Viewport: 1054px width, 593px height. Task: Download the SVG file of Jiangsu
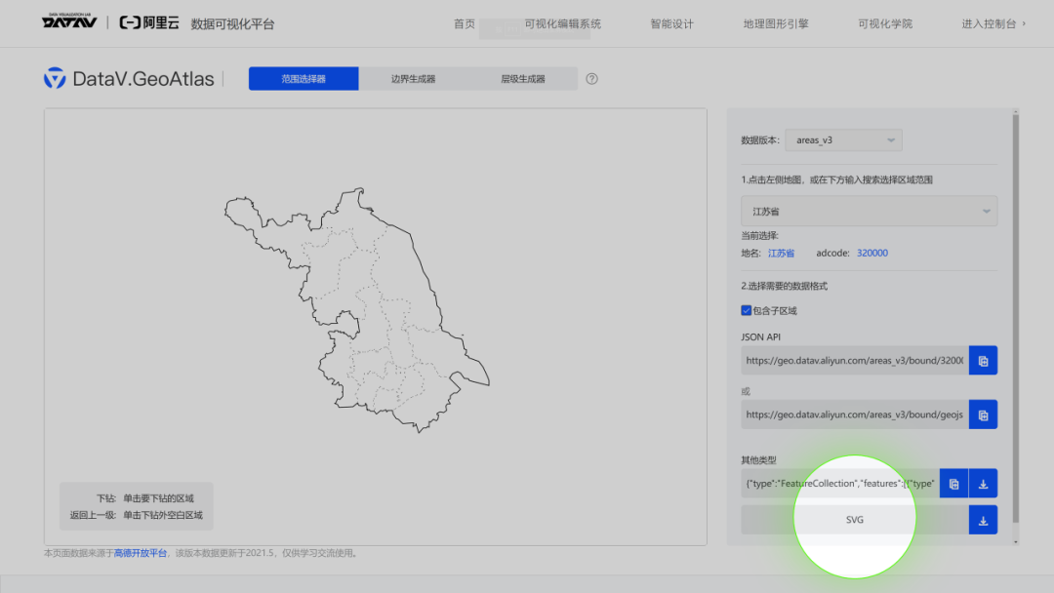tap(983, 520)
